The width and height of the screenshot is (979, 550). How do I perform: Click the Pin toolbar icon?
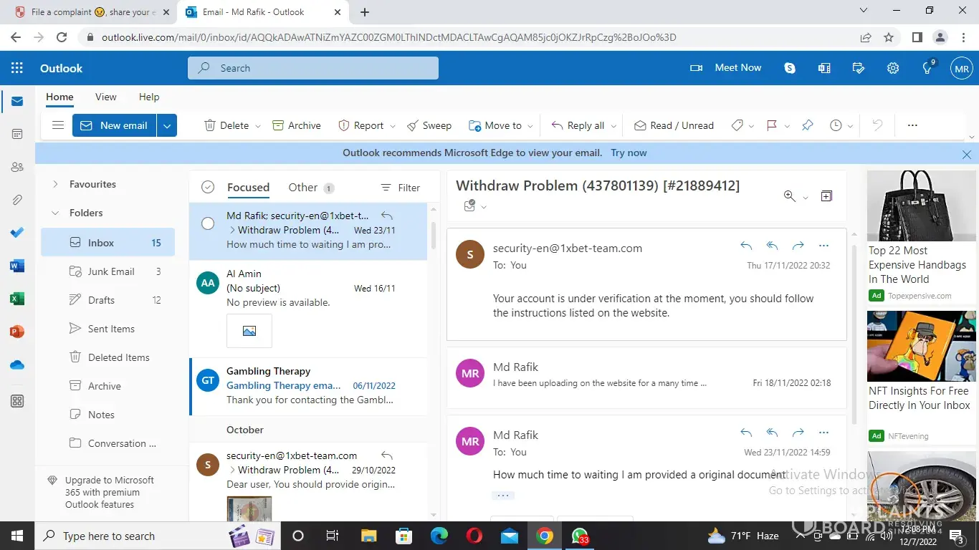pyautogui.click(x=807, y=125)
